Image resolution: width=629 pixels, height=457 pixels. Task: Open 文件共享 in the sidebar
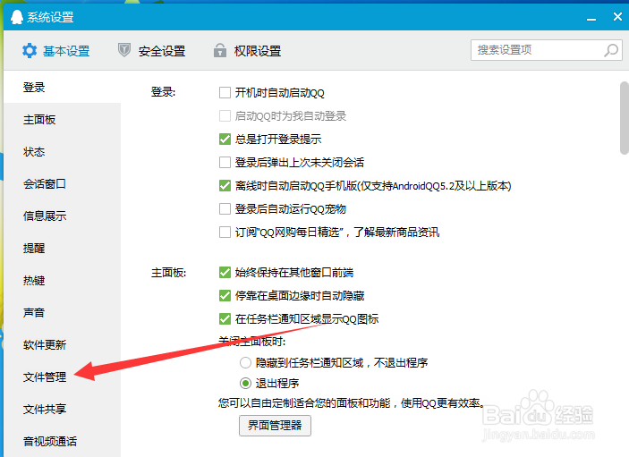pyautogui.click(x=62, y=409)
